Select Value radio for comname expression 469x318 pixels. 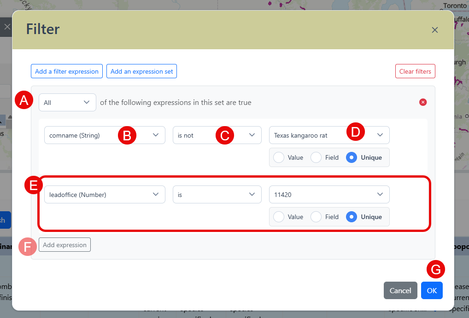tap(279, 157)
